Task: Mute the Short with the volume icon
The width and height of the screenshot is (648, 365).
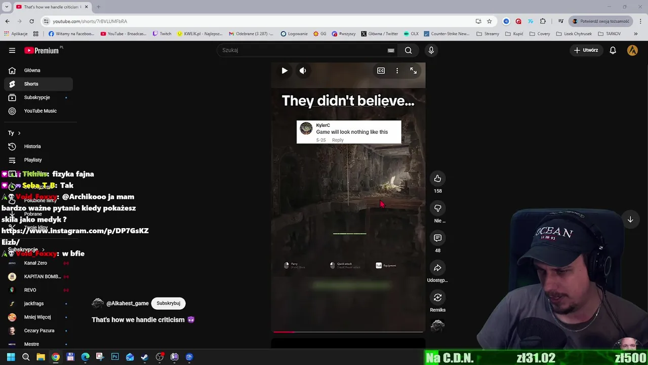Action: point(303,71)
